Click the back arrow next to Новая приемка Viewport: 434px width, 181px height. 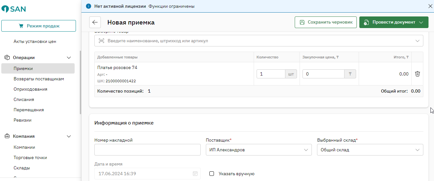[x=95, y=22]
